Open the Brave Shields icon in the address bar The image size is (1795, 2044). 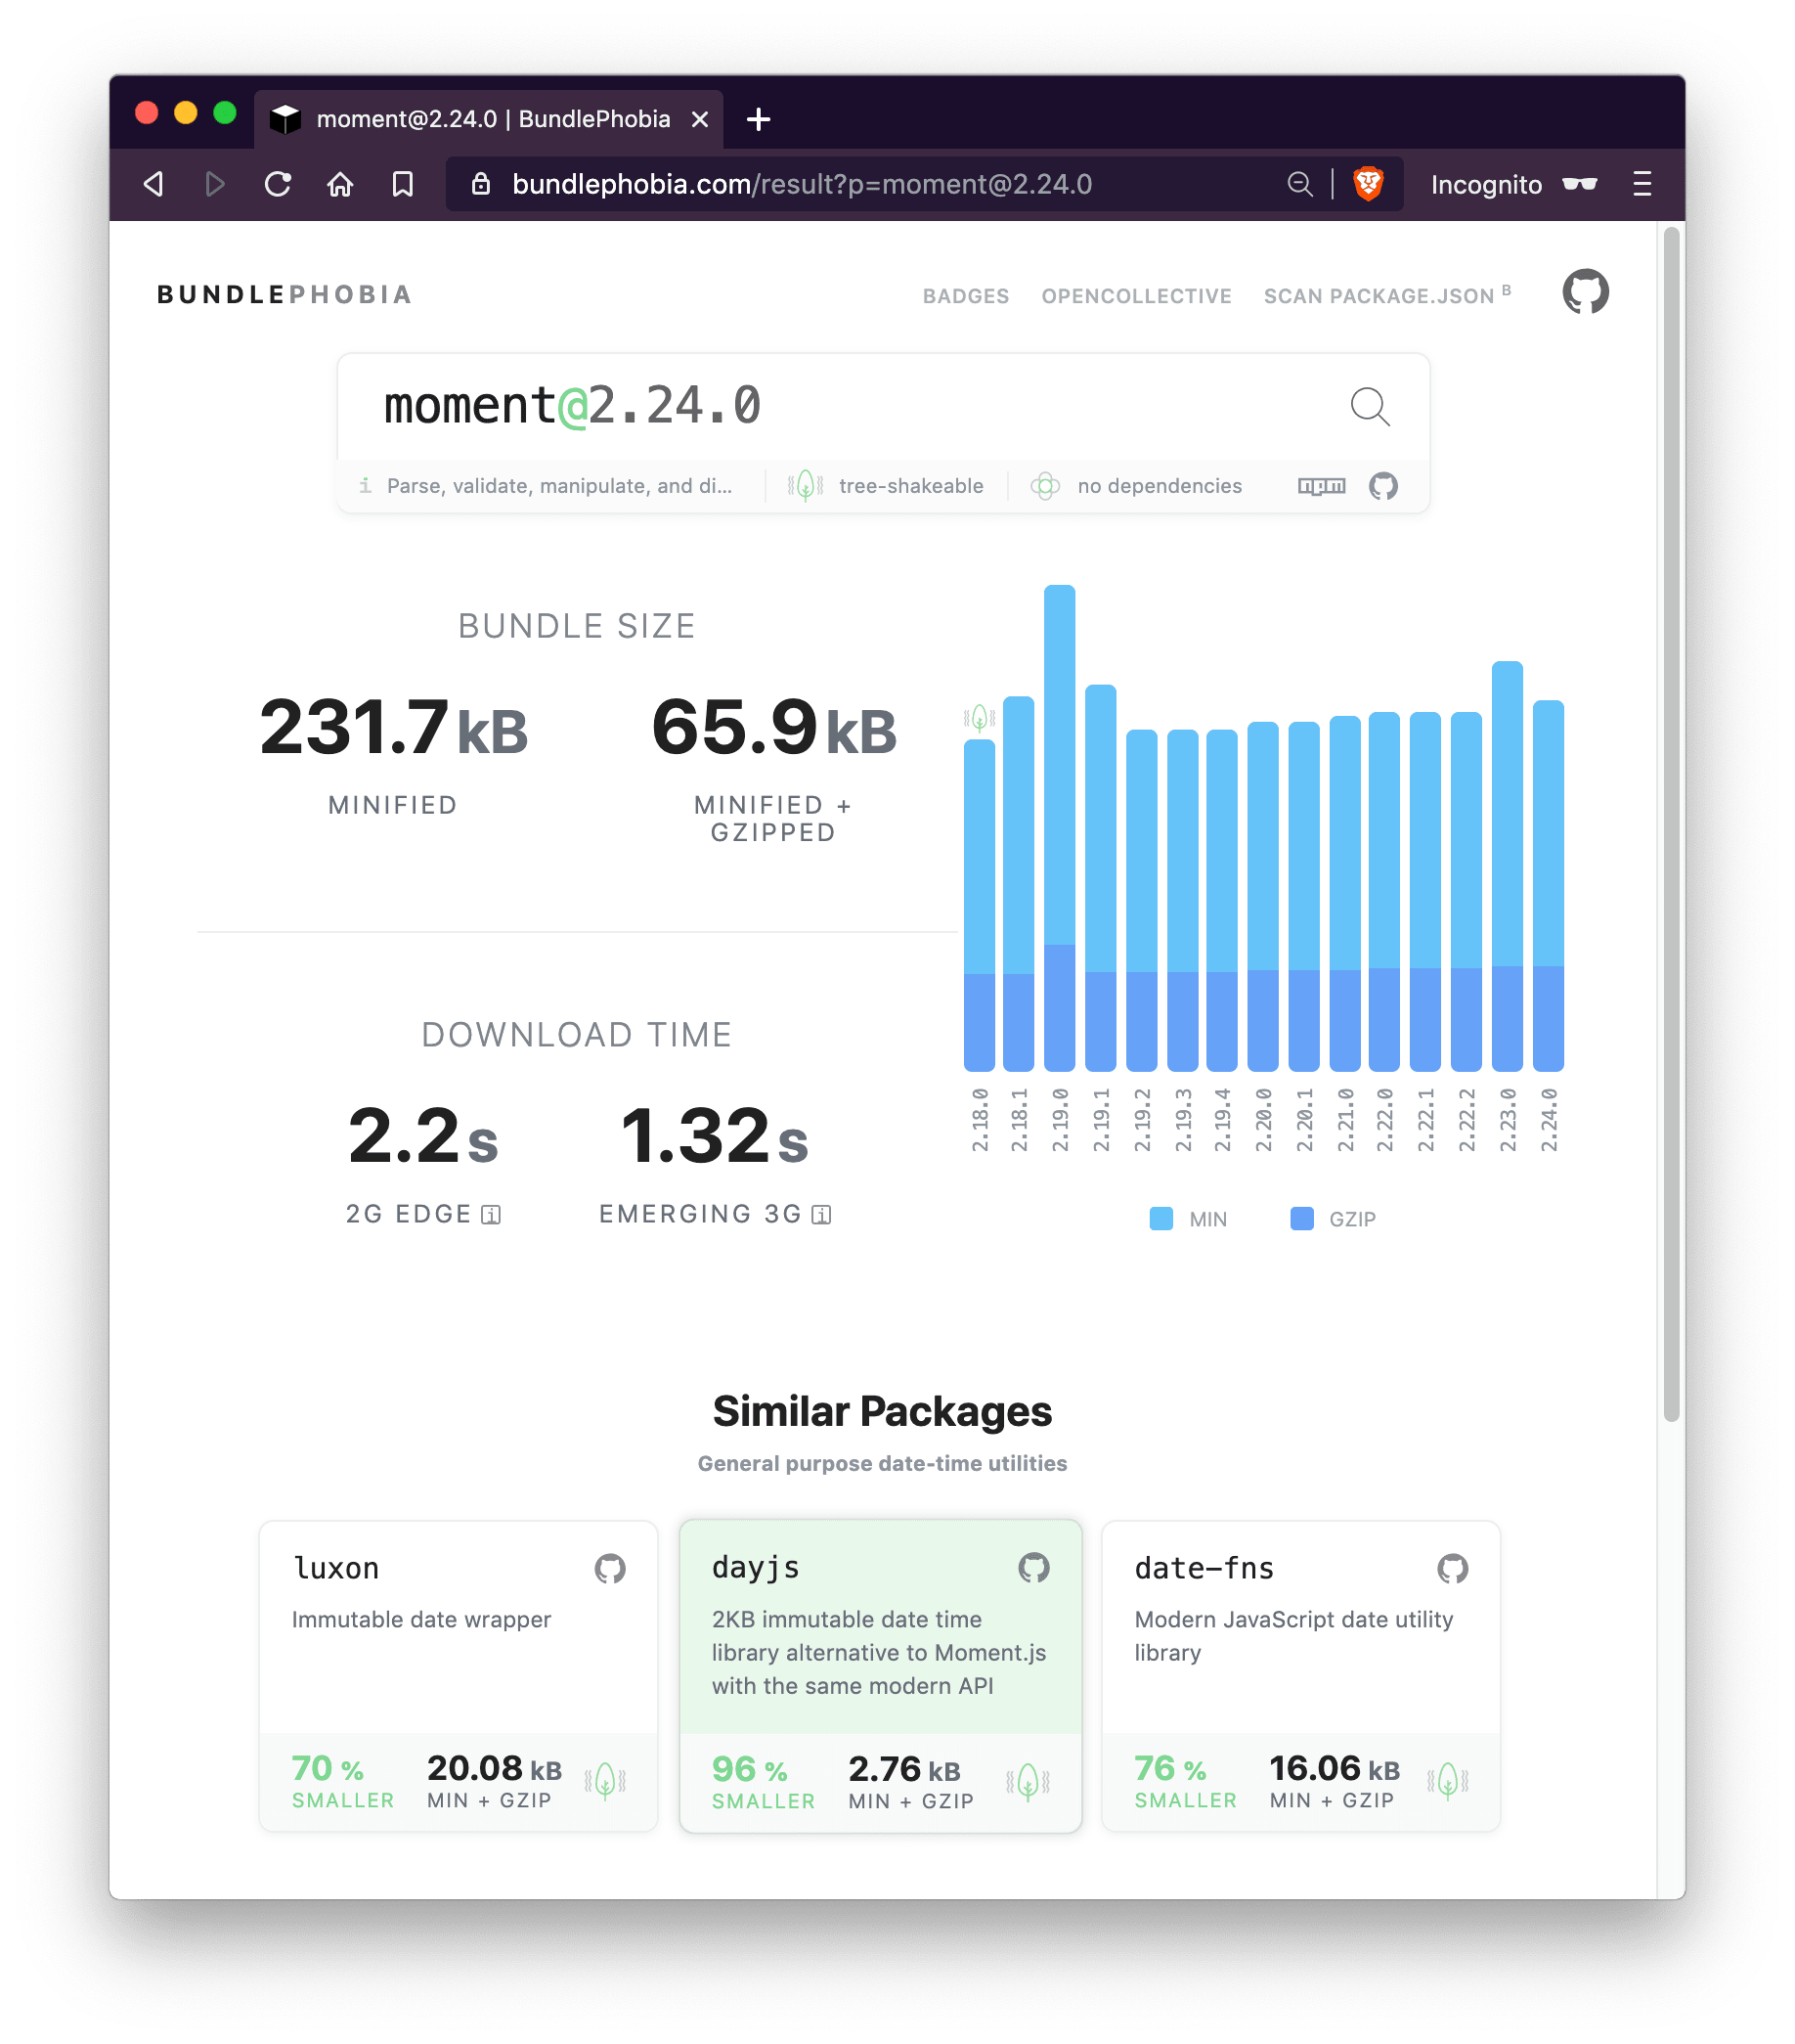(x=1370, y=183)
